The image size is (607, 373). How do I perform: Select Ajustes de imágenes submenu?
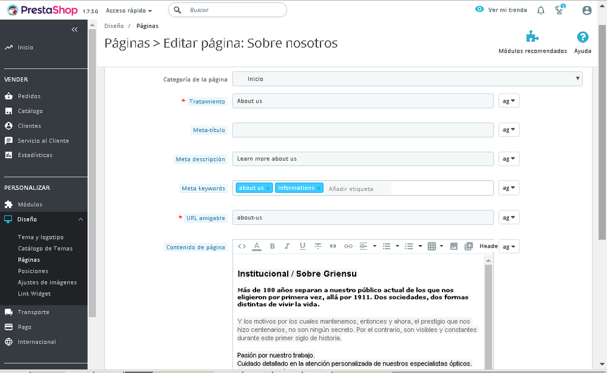pos(47,283)
